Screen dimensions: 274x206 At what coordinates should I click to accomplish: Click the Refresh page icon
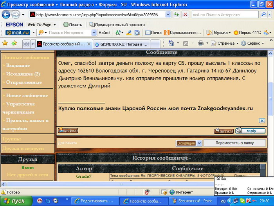point(177,14)
